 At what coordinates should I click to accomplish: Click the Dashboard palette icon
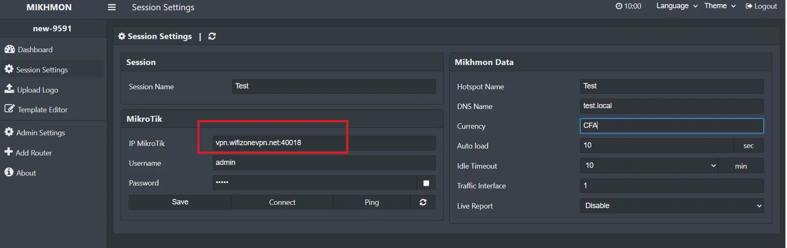point(9,49)
